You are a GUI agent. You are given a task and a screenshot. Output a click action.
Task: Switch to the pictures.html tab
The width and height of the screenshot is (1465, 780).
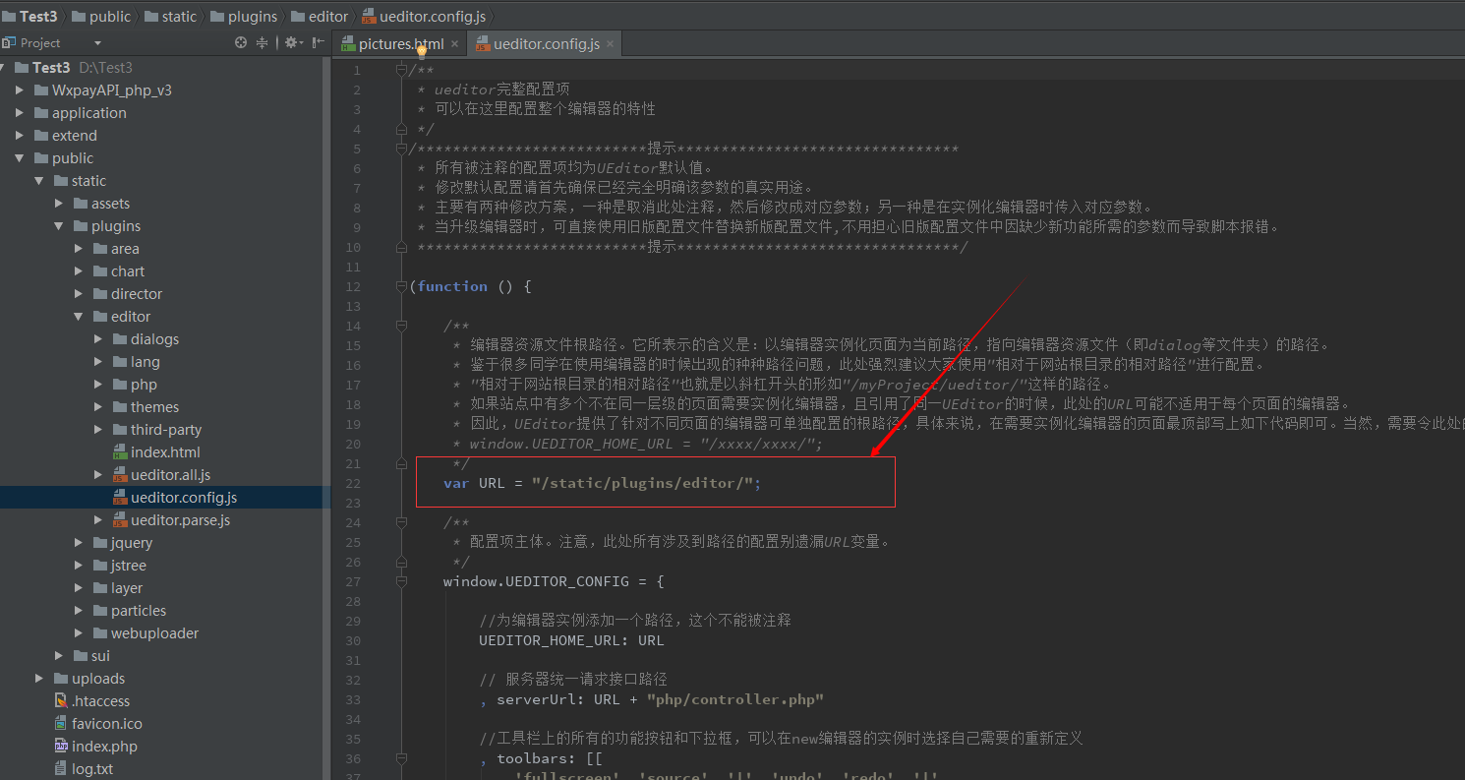[400, 43]
